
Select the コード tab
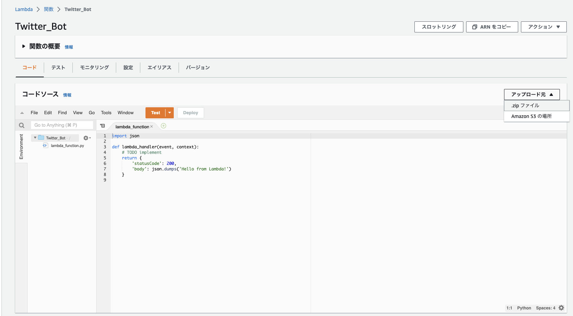pyautogui.click(x=30, y=68)
